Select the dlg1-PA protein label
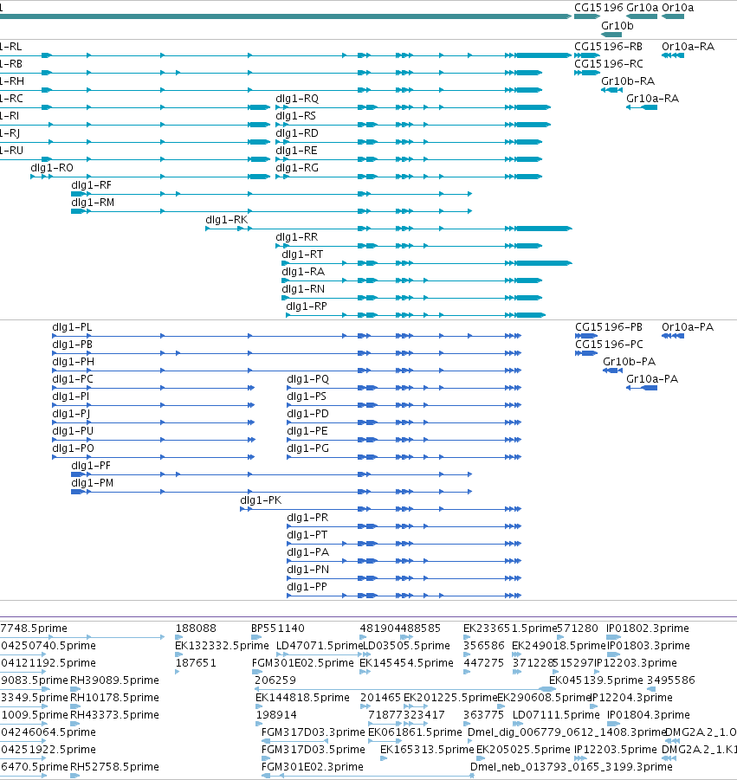 click(307, 552)
